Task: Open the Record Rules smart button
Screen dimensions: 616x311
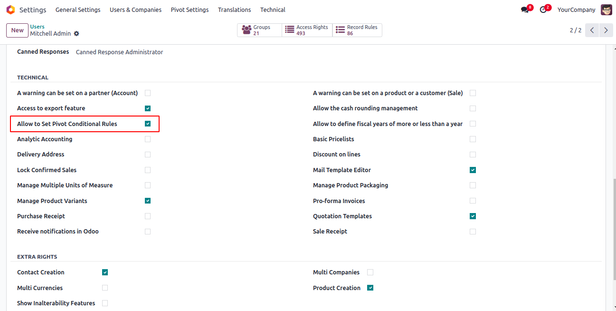Action: 357,30
